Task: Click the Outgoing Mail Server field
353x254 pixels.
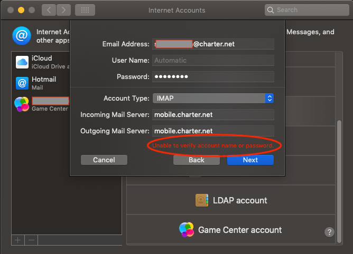Action: click(x=213, y=131)
